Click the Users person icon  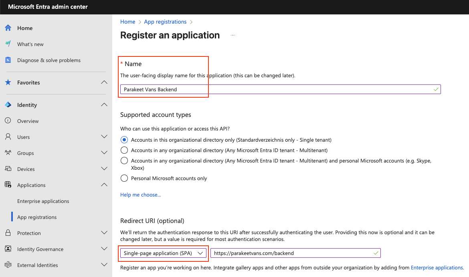(x=8, y=136)
